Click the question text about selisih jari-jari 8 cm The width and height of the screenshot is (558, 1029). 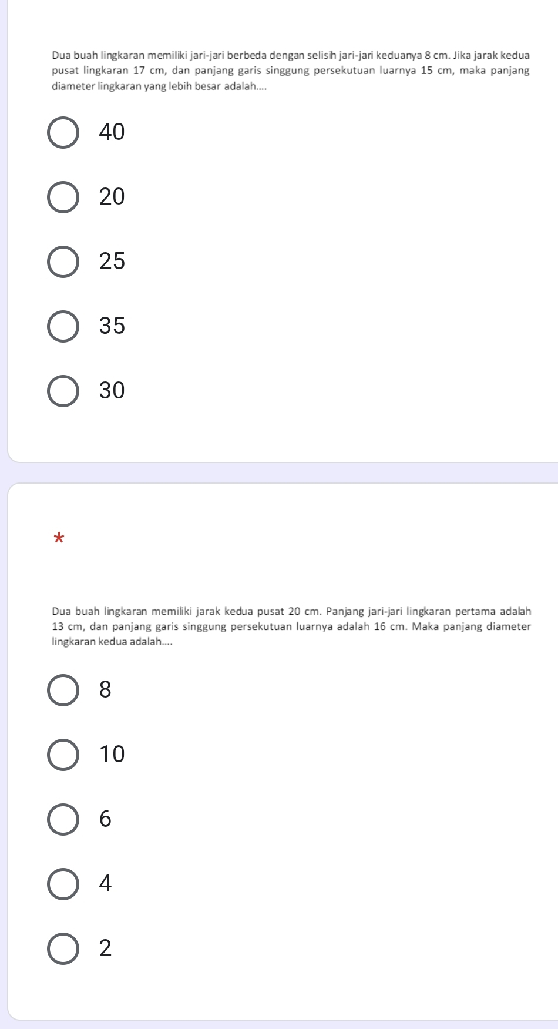tap(291, 71)
